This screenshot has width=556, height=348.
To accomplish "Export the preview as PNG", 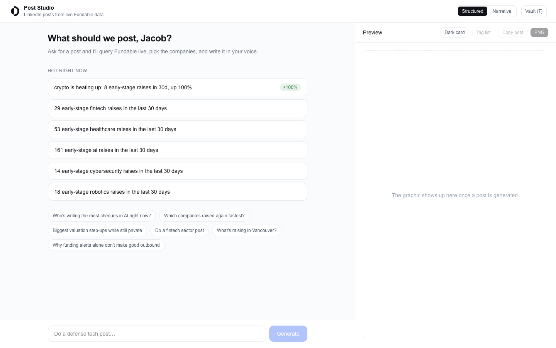I will click(539, 32).
